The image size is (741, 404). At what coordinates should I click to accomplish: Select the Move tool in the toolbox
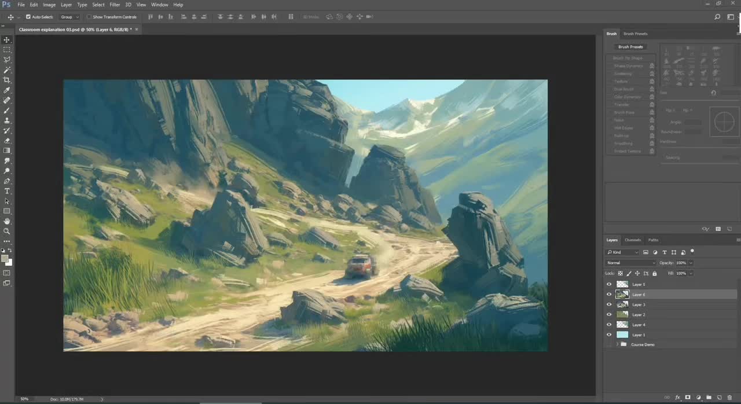pyautogui.click(x=7, y=40)
